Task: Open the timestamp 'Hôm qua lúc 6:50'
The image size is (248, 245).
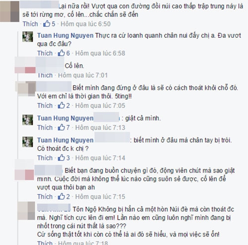Action: pos(85,24)
